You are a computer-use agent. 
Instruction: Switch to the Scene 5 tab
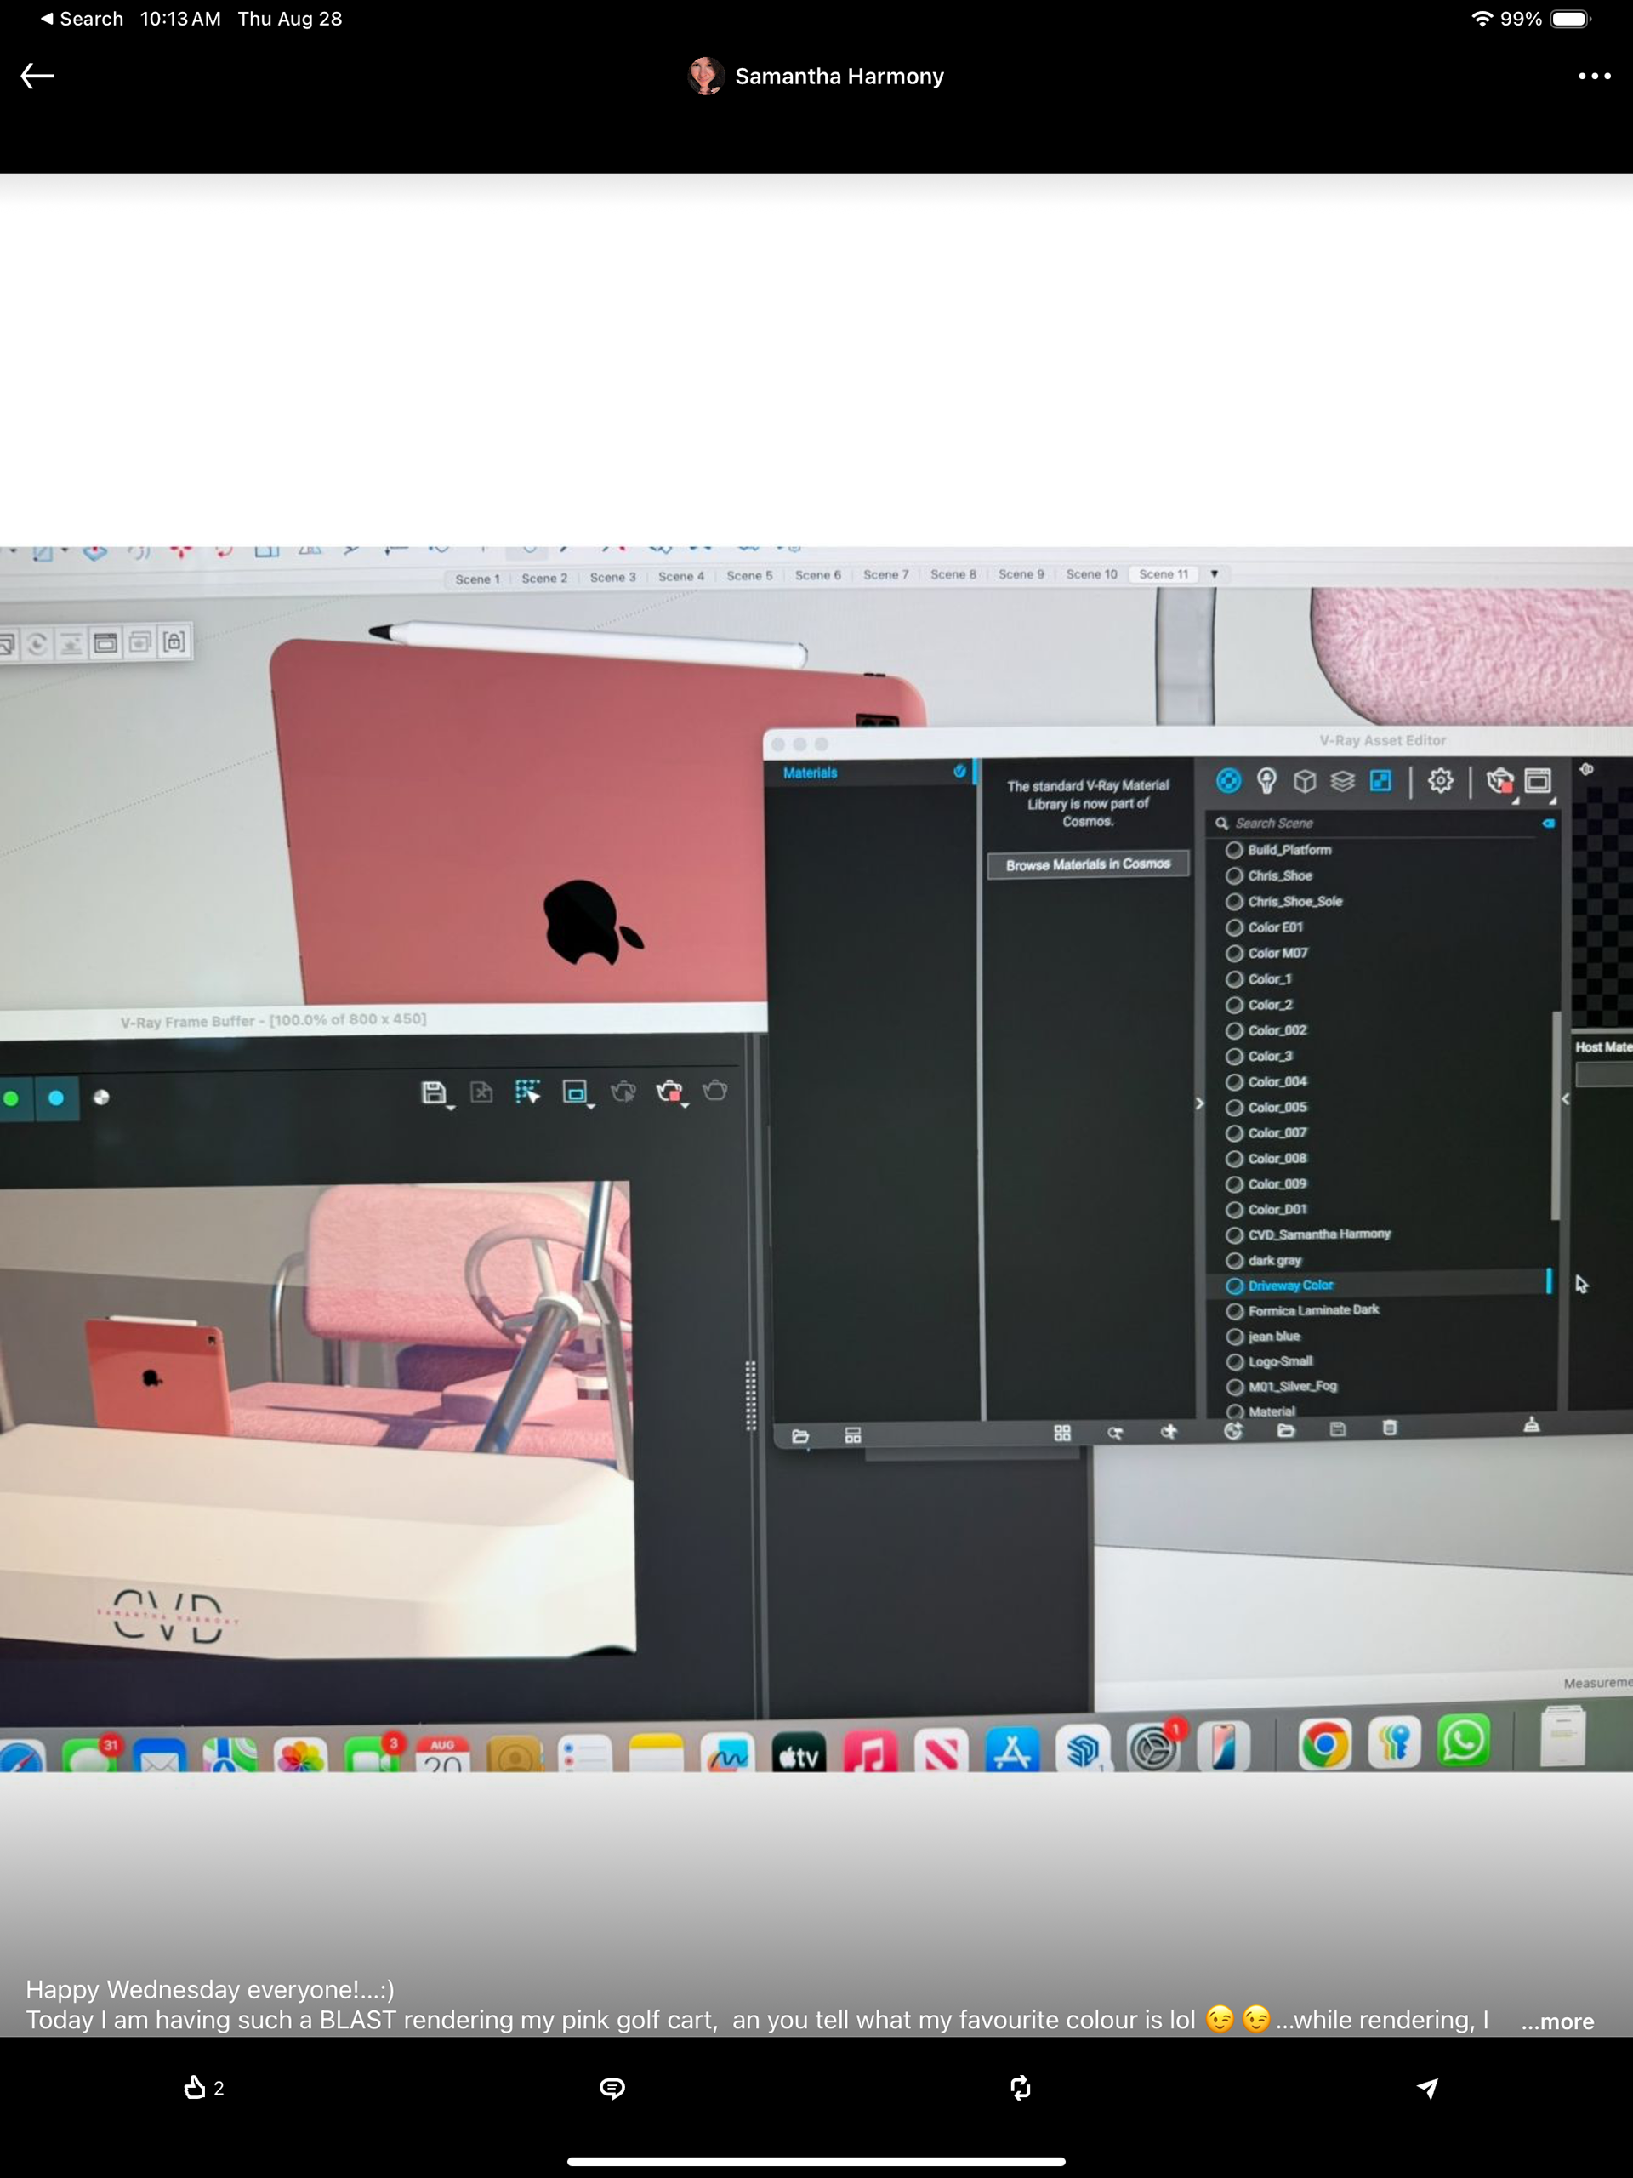click(749, 576)
